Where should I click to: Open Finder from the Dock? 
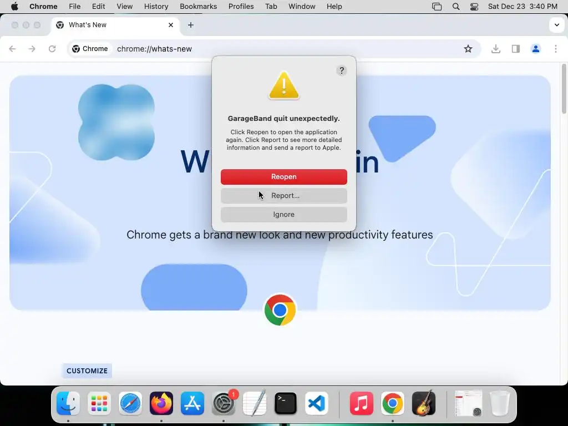[x=68, y=403]
